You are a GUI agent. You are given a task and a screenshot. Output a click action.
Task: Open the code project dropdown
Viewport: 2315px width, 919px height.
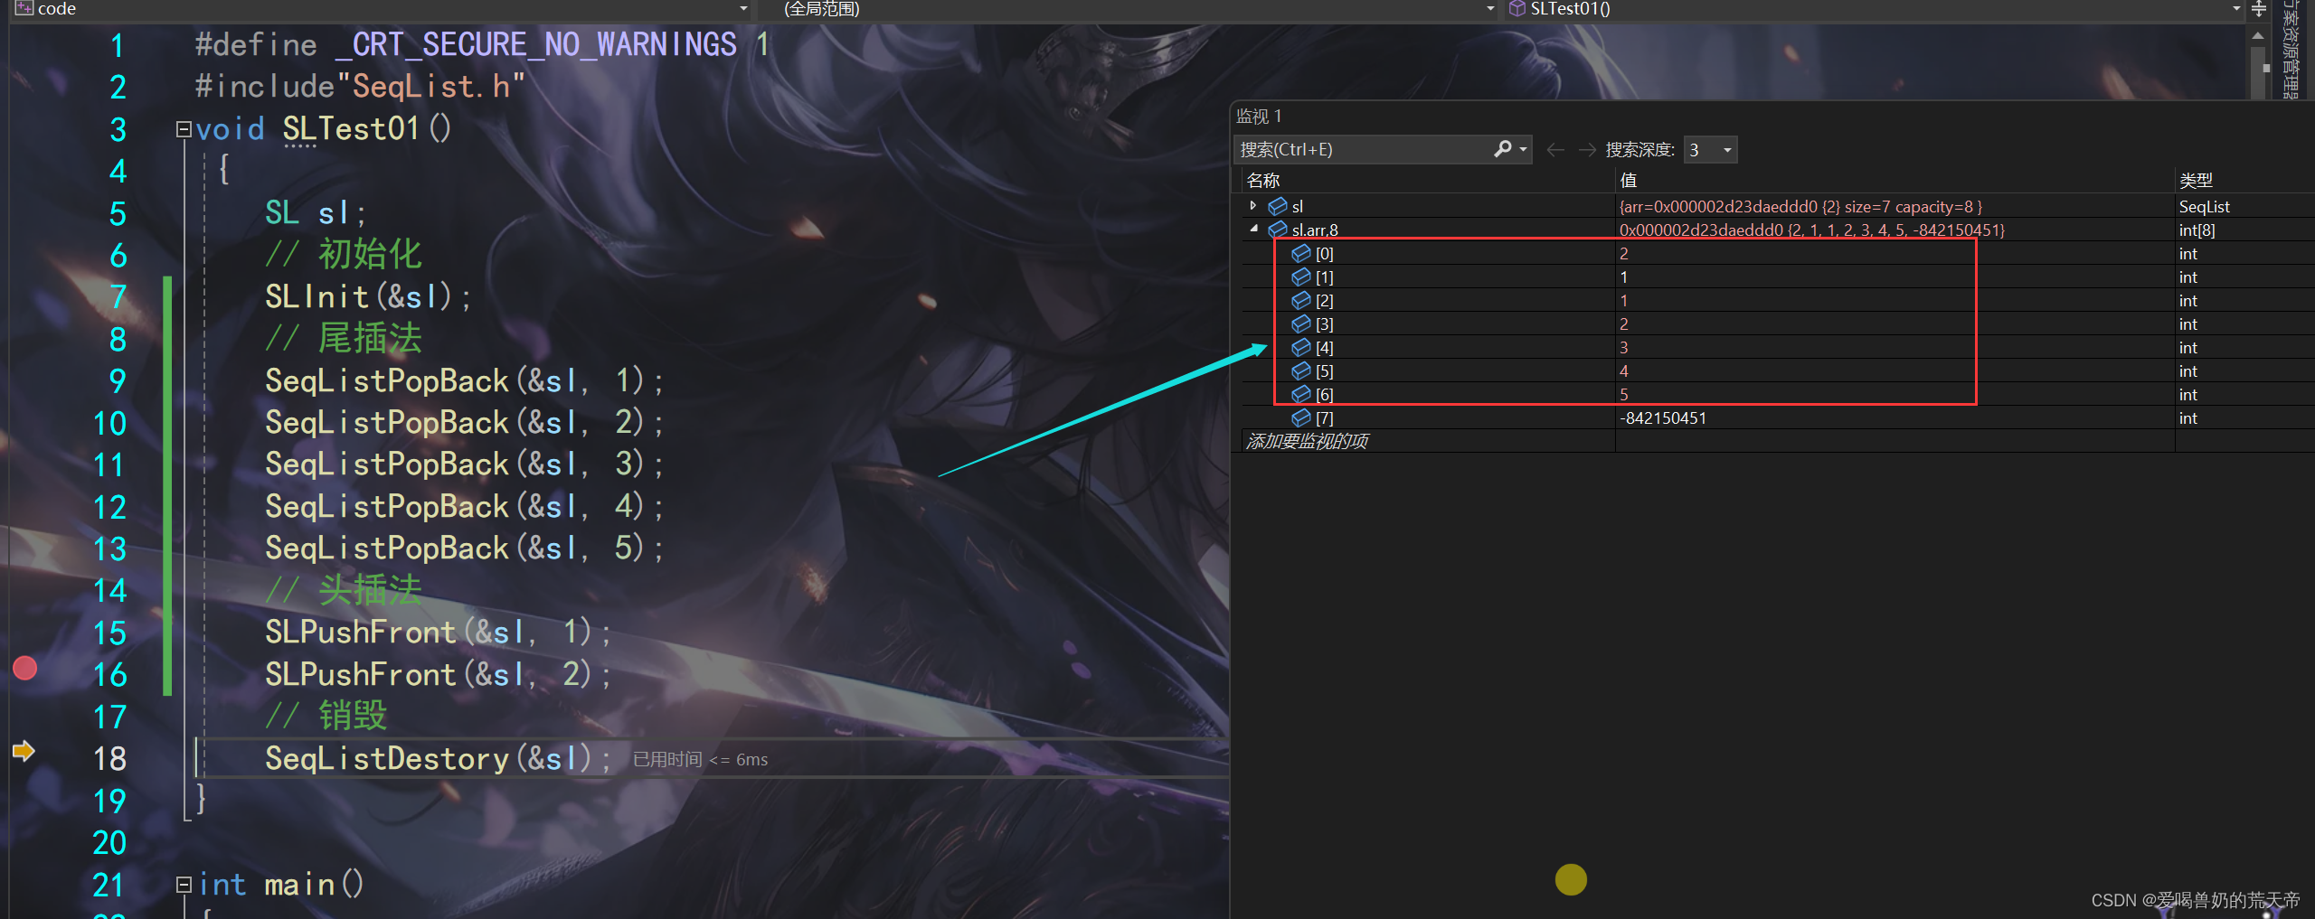coord(743,9)
